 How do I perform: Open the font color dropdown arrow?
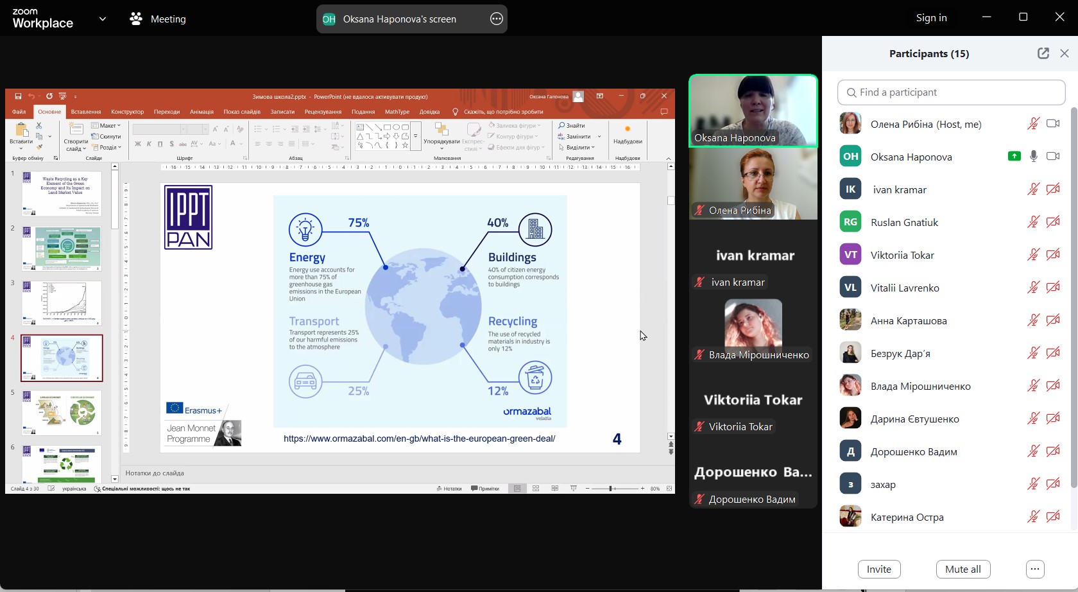coord(242,144)
